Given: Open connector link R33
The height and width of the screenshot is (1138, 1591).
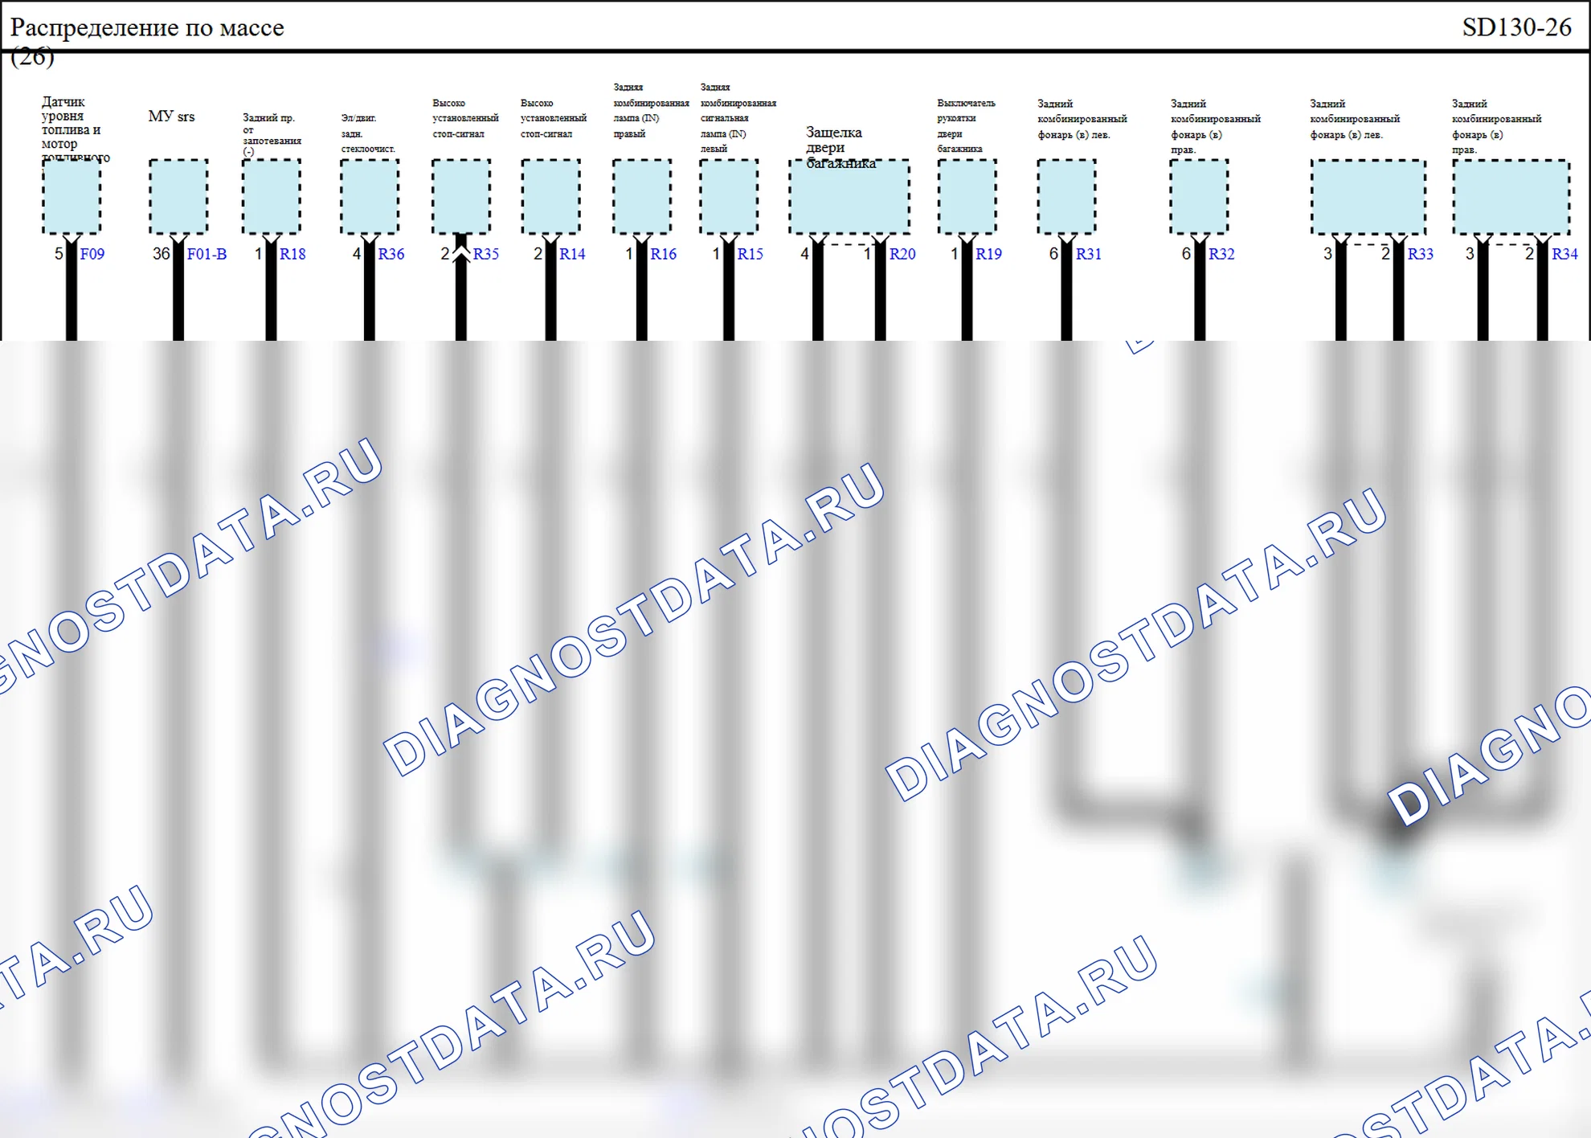Looking at the screenshot, I should pyautogui.click(x=1421, y=254).
